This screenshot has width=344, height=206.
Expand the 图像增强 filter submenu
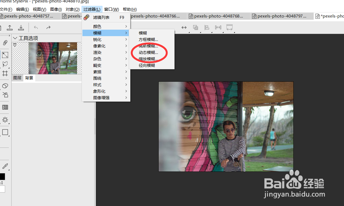106,98
